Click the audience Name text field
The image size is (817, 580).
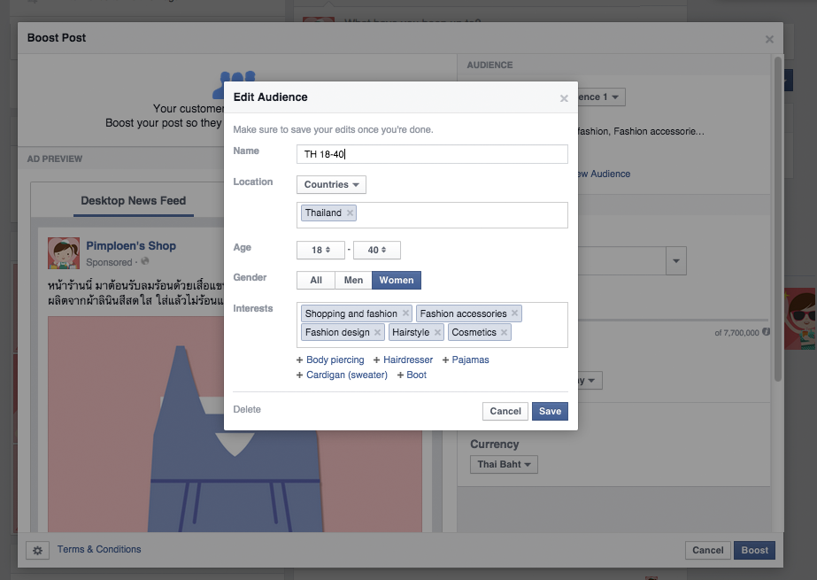pyautogui.click(x=432, y=154)
